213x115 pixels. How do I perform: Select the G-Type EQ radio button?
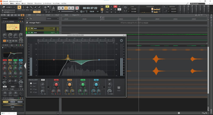point(31,92)
